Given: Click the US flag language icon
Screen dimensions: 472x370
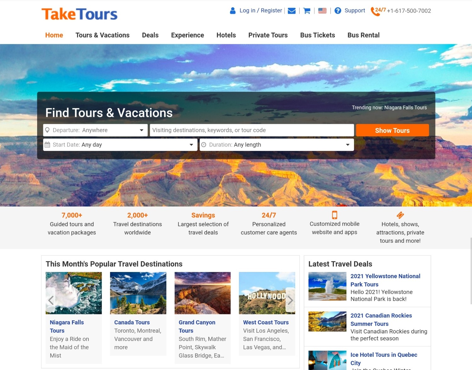Looking at the screenshot, I should [322, 11].
